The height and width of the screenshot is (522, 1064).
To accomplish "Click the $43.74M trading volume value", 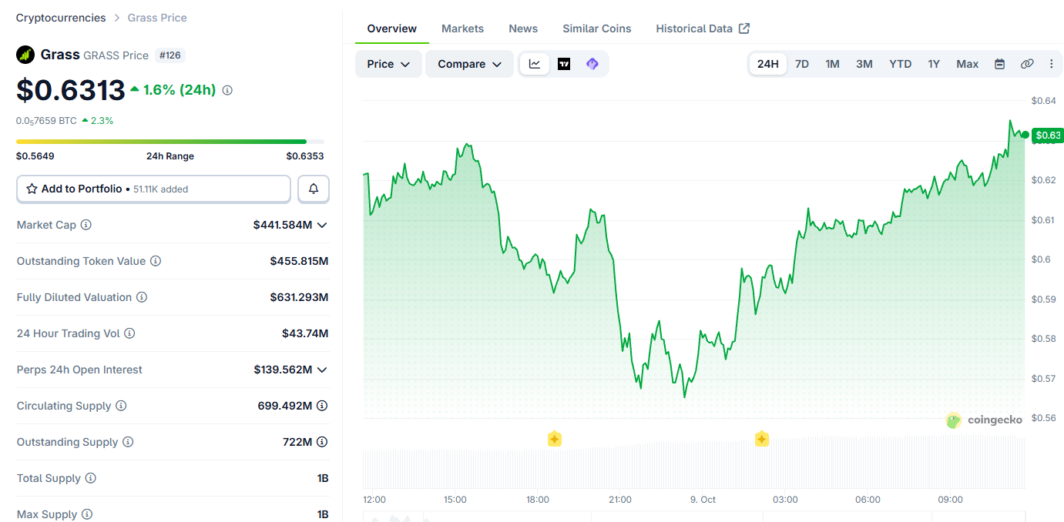I will pos(305,333).
